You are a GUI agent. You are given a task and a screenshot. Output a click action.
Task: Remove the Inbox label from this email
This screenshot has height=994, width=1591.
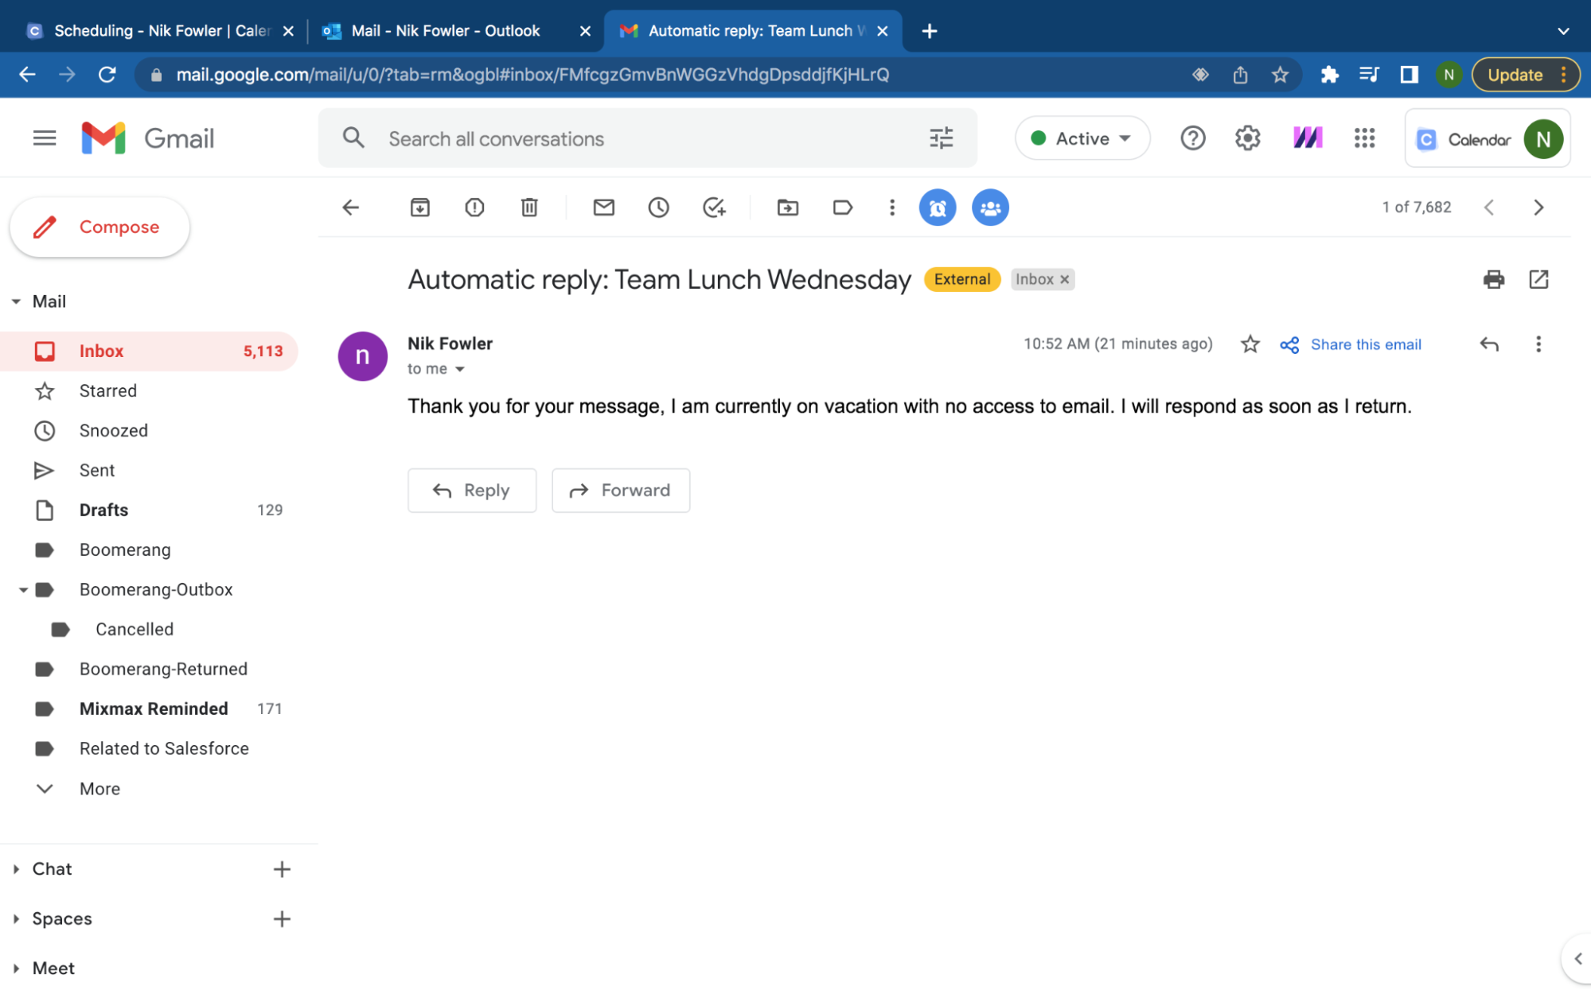[x=1065, y=279]
